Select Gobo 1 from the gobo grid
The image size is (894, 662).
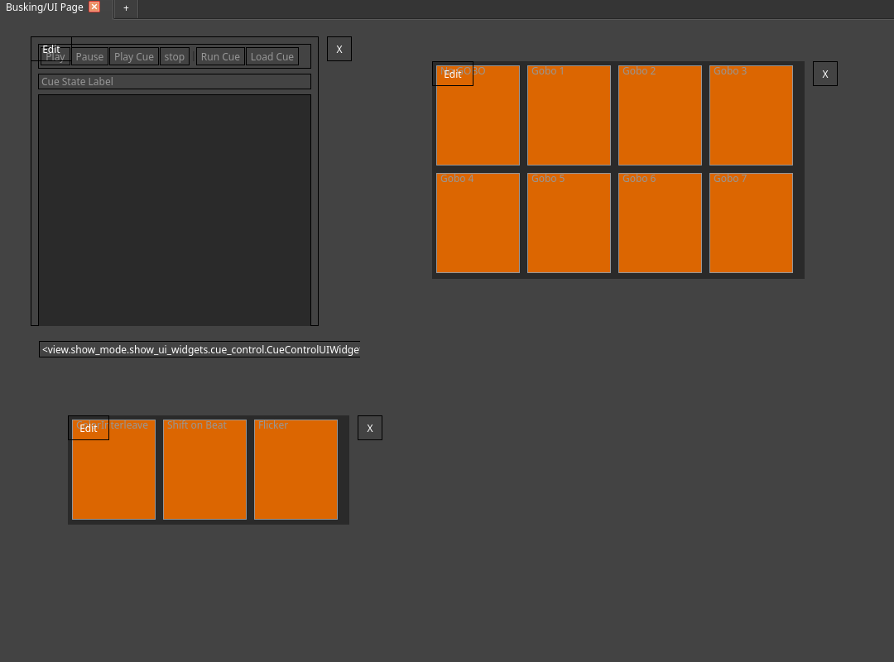click(569, 115)
